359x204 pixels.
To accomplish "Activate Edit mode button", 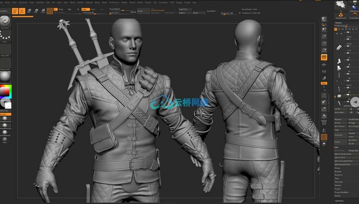I will coord(15,11).
